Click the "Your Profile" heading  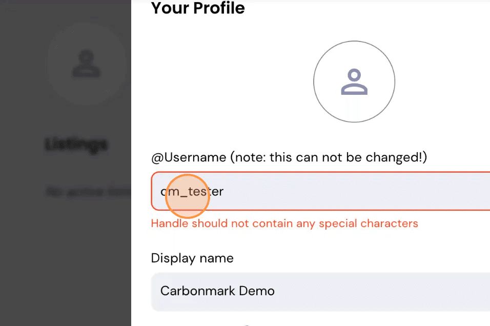198,8
